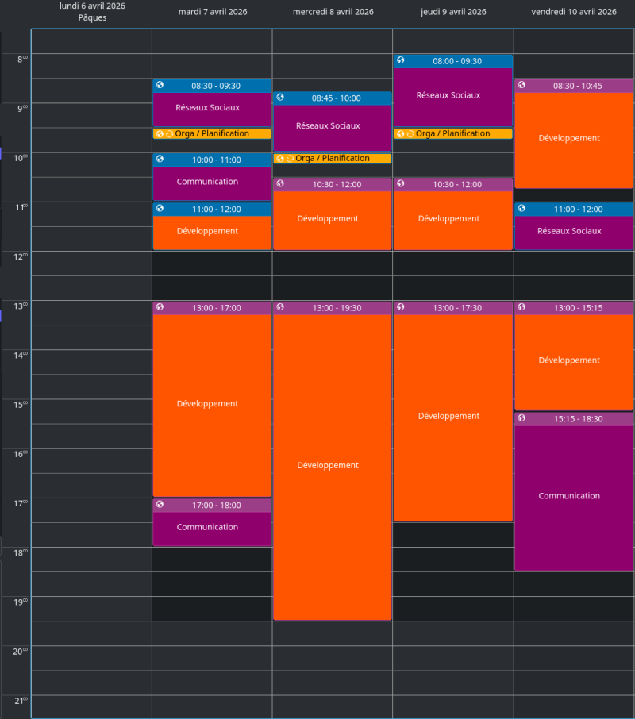Click globe icon on Thursday's 10:30 event
Image resolution: width=635 pixels, height=719 pixels.
401,183
